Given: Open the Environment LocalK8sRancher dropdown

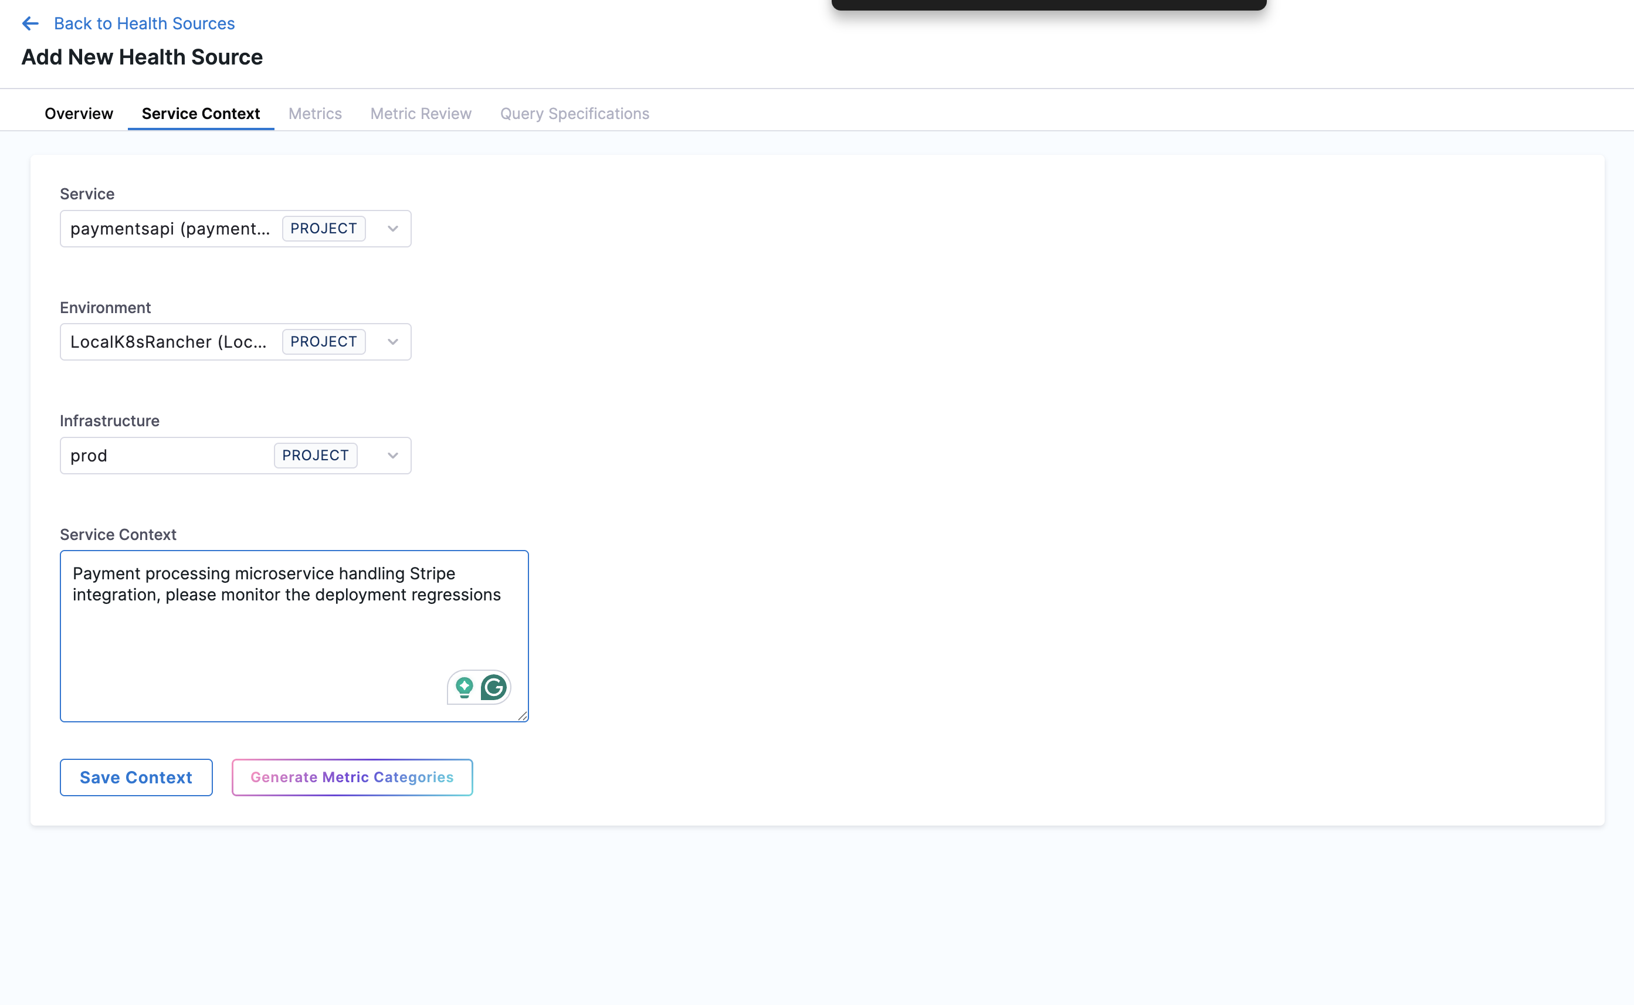Looking at the screenshot, I should point(235,342).
